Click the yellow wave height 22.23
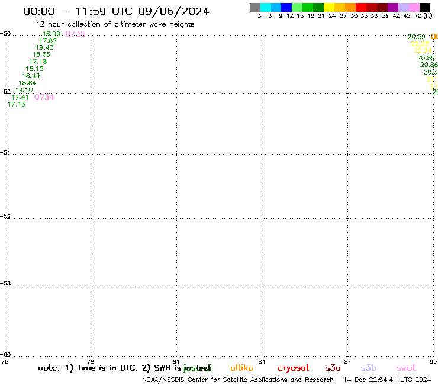The height and width of the screenshot is (385, 438). pyautogui.click(x=420, y=44)
